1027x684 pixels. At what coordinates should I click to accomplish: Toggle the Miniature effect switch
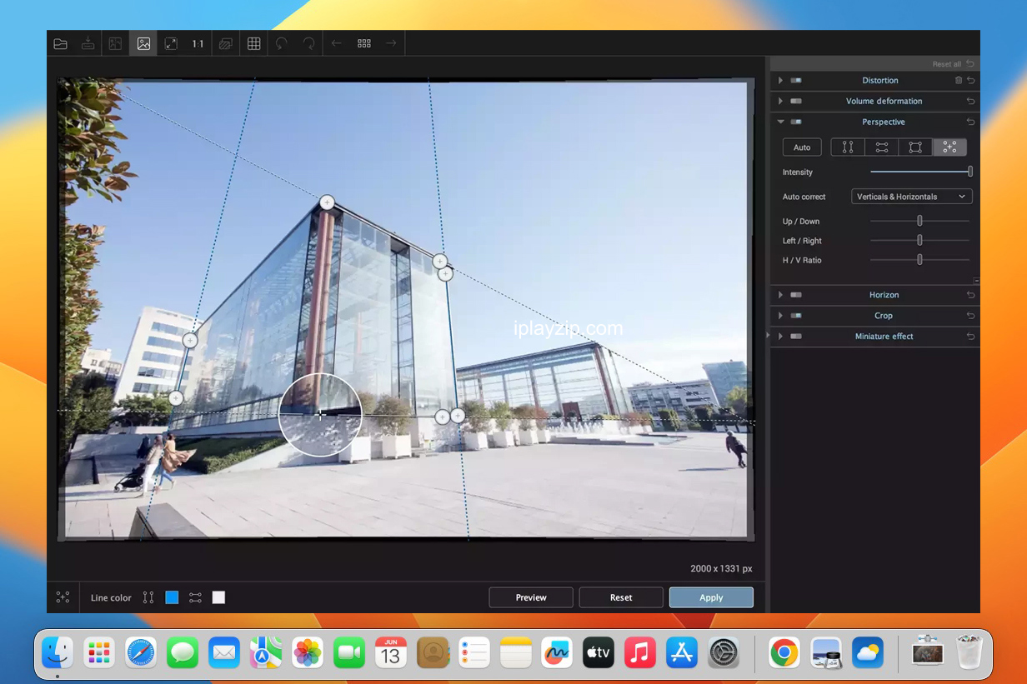point(796,337)
